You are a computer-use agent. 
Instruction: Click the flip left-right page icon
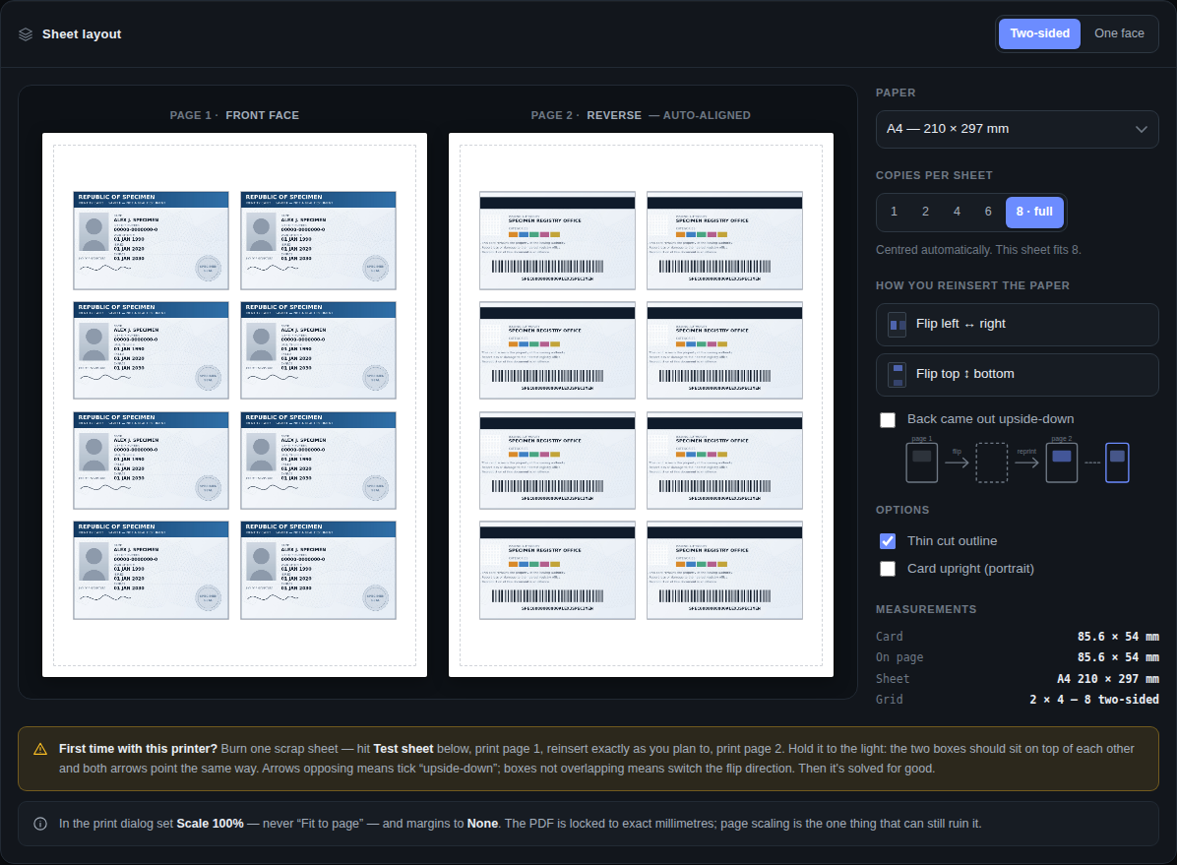[x=897, y=325]
